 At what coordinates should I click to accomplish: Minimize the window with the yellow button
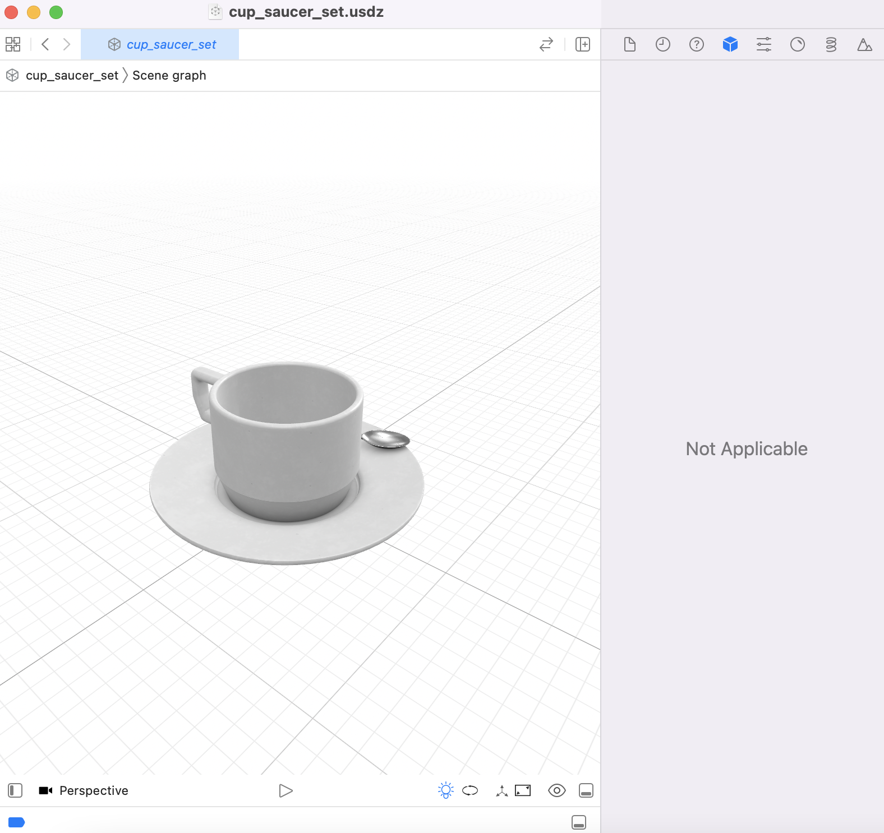[34, 12]
